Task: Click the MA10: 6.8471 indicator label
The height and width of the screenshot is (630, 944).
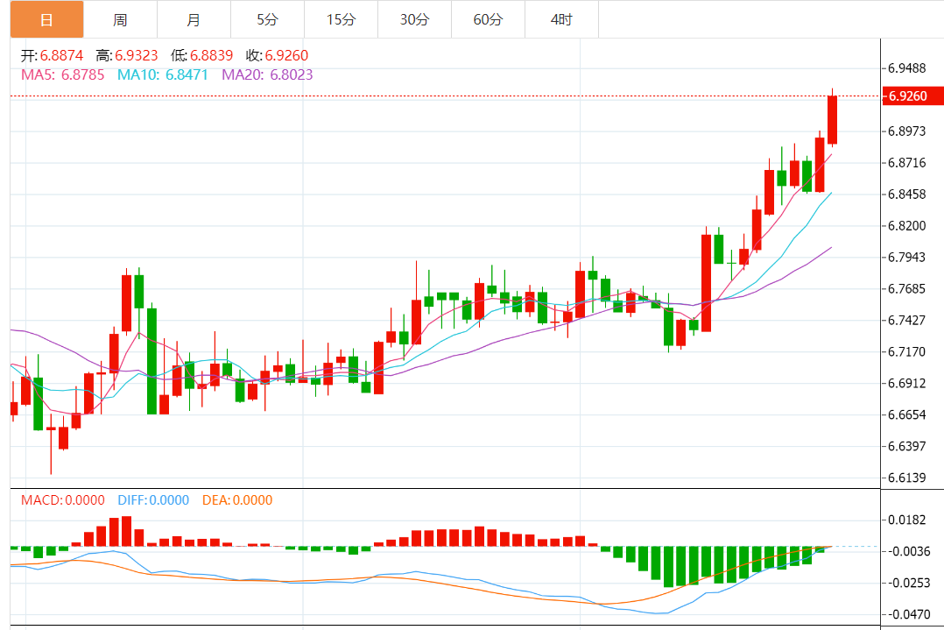Action: (x=163, y=74)
